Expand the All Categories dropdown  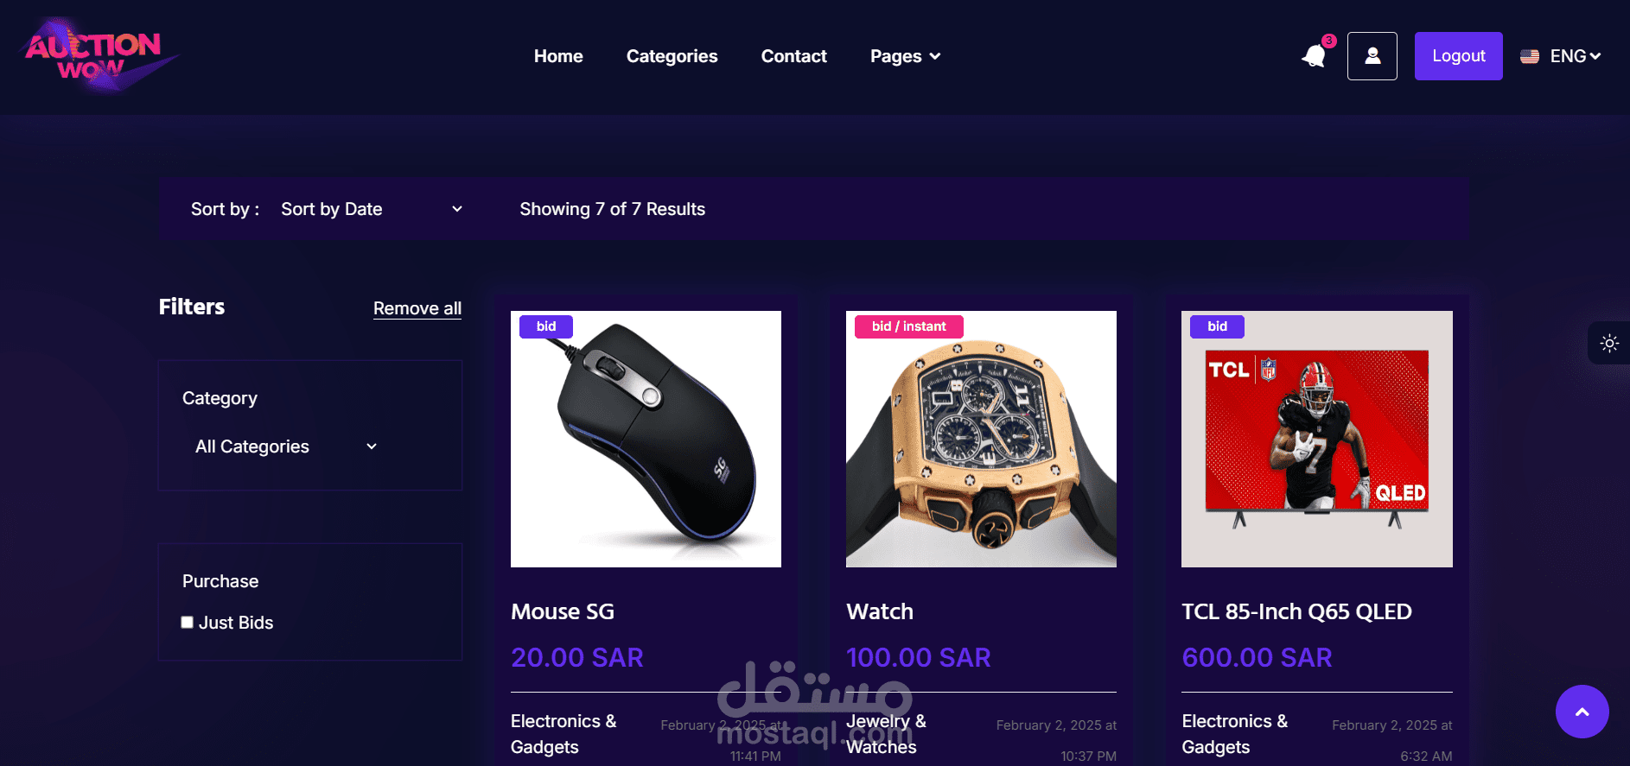pos(286,446)
